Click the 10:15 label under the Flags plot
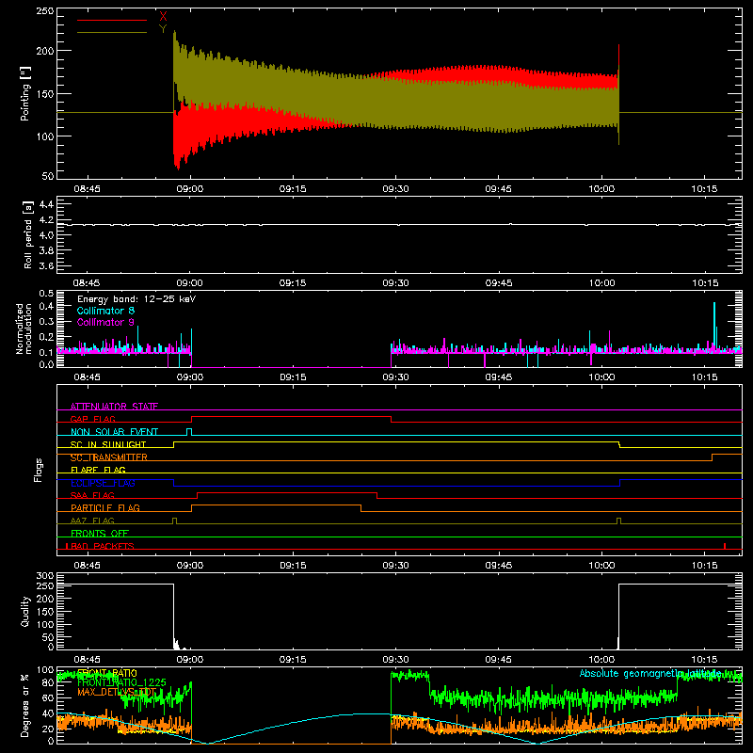The image size is (753, 753). click(x=704, y=566)
